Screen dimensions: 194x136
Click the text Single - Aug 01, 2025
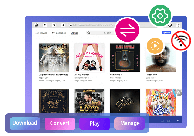click(154, 81)
